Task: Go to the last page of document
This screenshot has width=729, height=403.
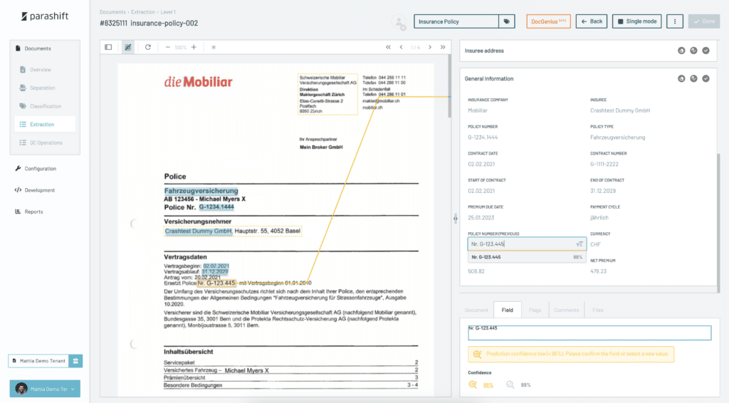Action: point(443,47)
